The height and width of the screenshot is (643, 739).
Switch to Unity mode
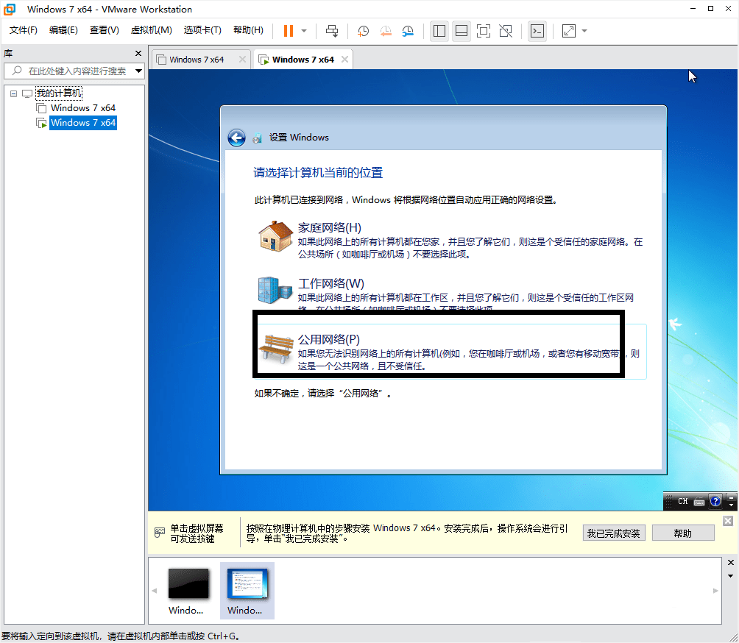coord(506,31)
